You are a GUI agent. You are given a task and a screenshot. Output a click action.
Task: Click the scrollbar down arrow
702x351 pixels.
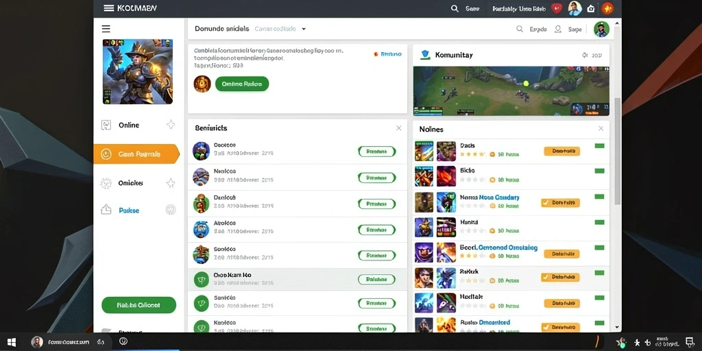[618, 328]
